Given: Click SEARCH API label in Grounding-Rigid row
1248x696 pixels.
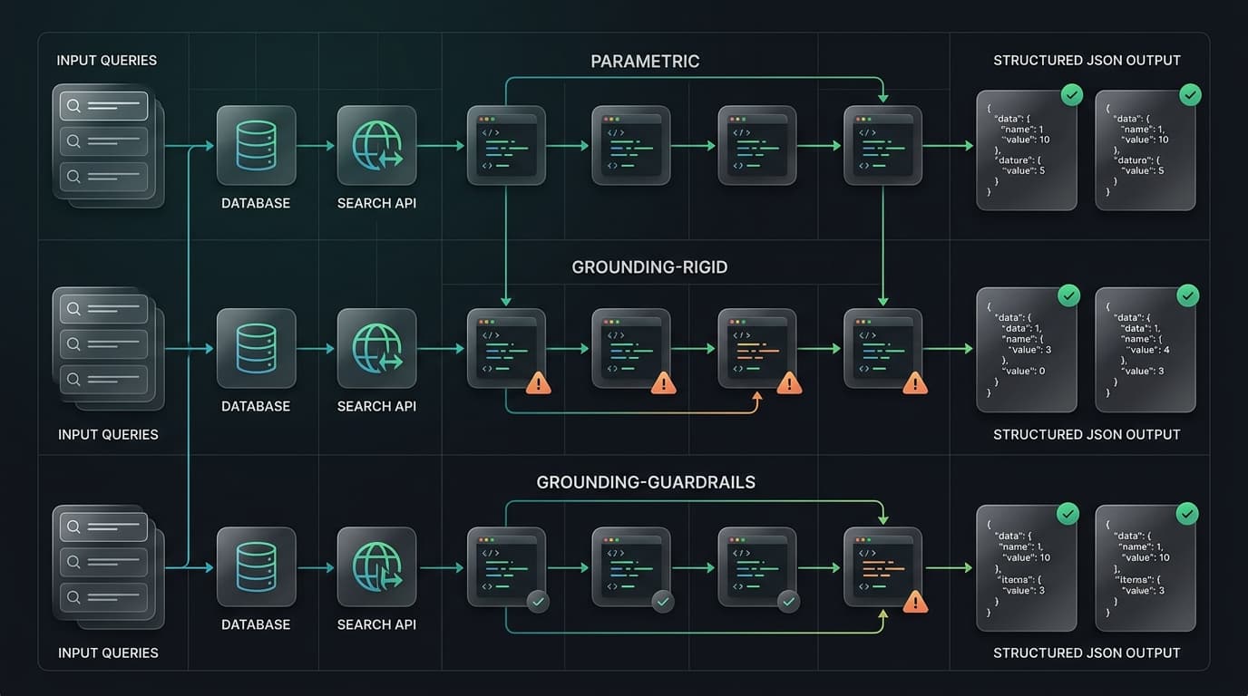Looking at the screenshot, I should [376, 406].
